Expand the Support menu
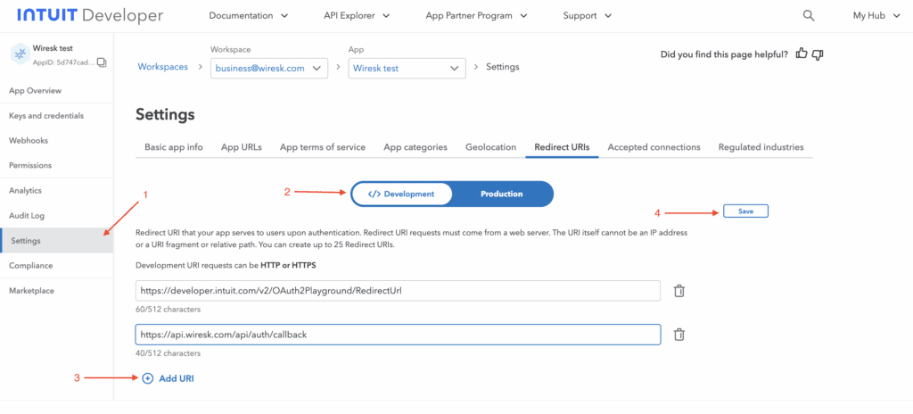913x414 pixels. coord(588,16)
